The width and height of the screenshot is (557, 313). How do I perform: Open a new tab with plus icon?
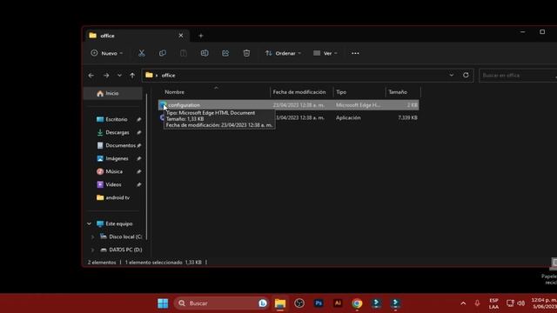[x=201, y=36]
